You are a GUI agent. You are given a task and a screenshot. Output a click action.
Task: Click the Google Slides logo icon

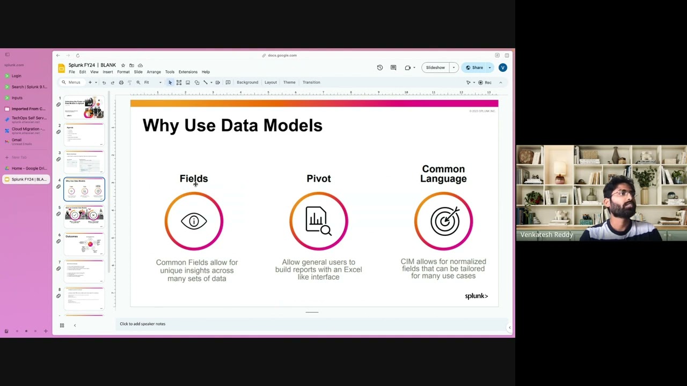click(61, 68)
